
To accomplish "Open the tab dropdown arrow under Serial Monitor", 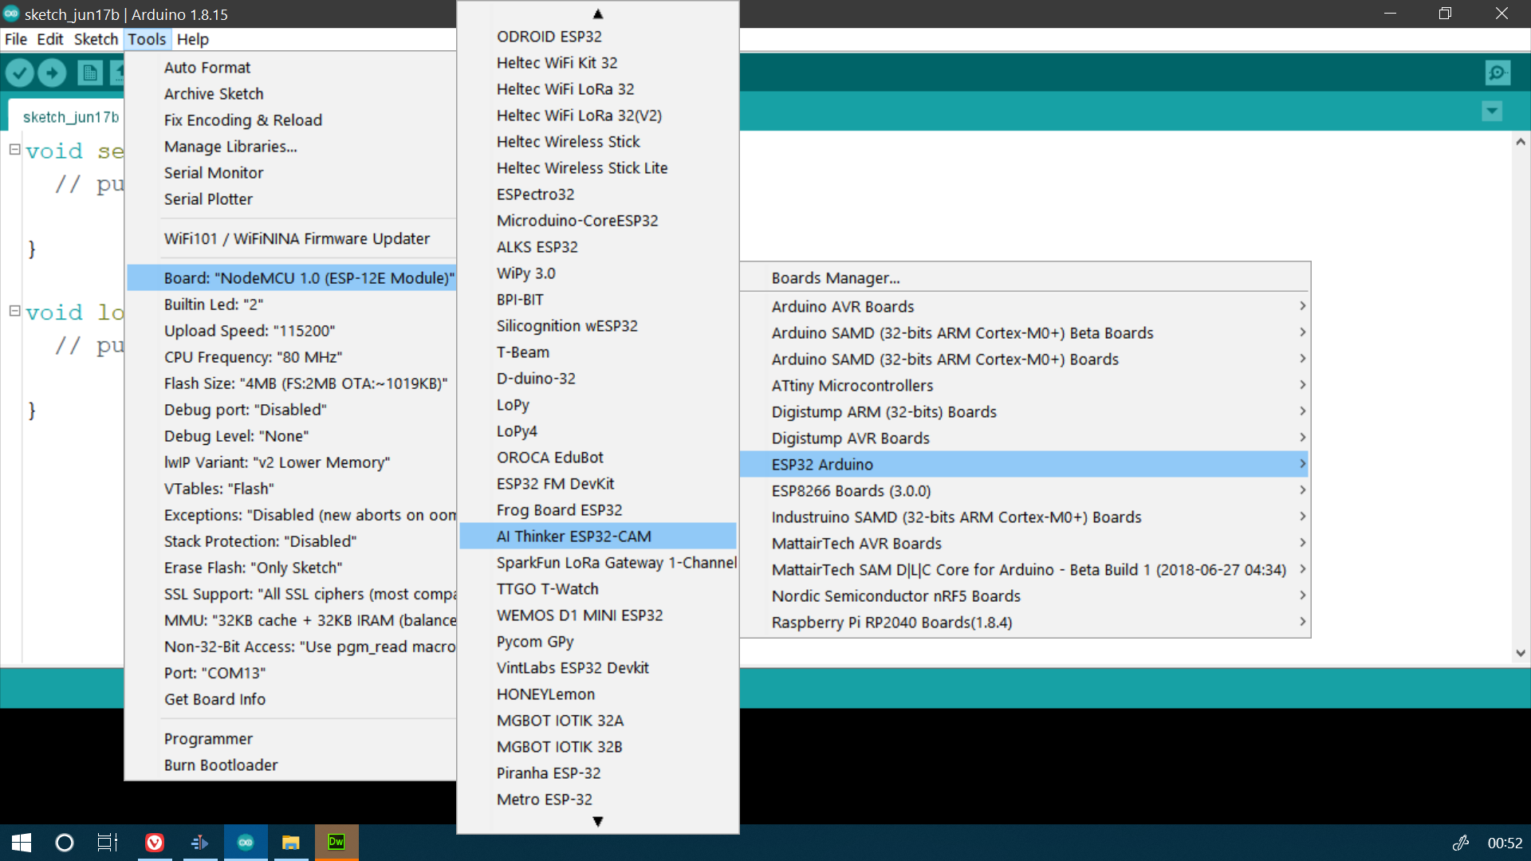I will (1492, 111).
